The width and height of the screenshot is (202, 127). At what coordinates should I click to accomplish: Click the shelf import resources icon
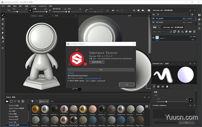point(23,101)
